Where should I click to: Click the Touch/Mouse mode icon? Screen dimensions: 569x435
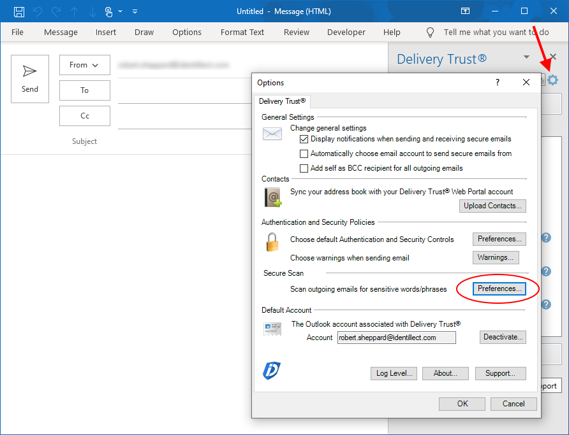tap(108, 11)
